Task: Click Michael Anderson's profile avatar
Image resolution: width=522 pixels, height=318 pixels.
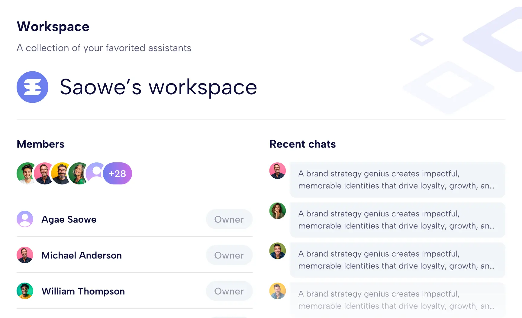Action: click(x=25, y=255)
